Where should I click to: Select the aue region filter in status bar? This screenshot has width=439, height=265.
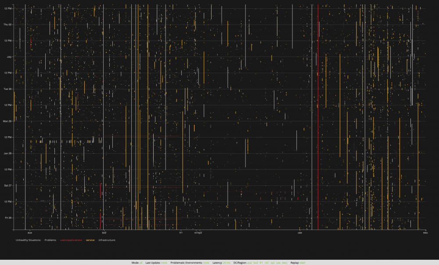pyautogui.click(x=249, y=262)
